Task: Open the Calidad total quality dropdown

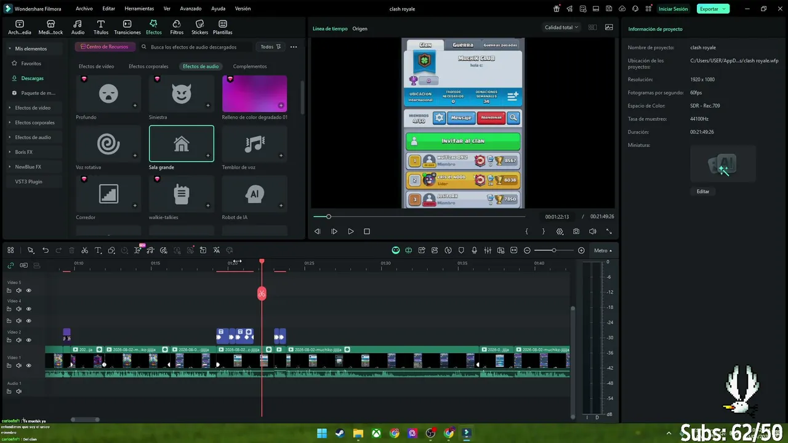Action: (x=561, y=27)
